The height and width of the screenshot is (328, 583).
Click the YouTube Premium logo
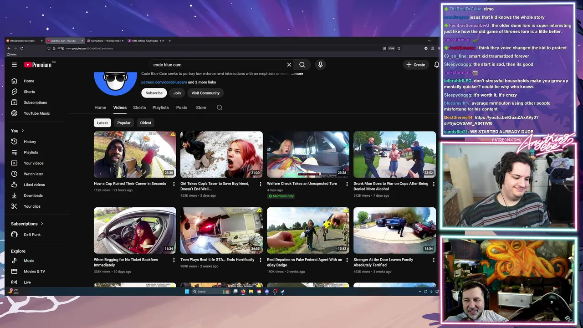[39, 65]
